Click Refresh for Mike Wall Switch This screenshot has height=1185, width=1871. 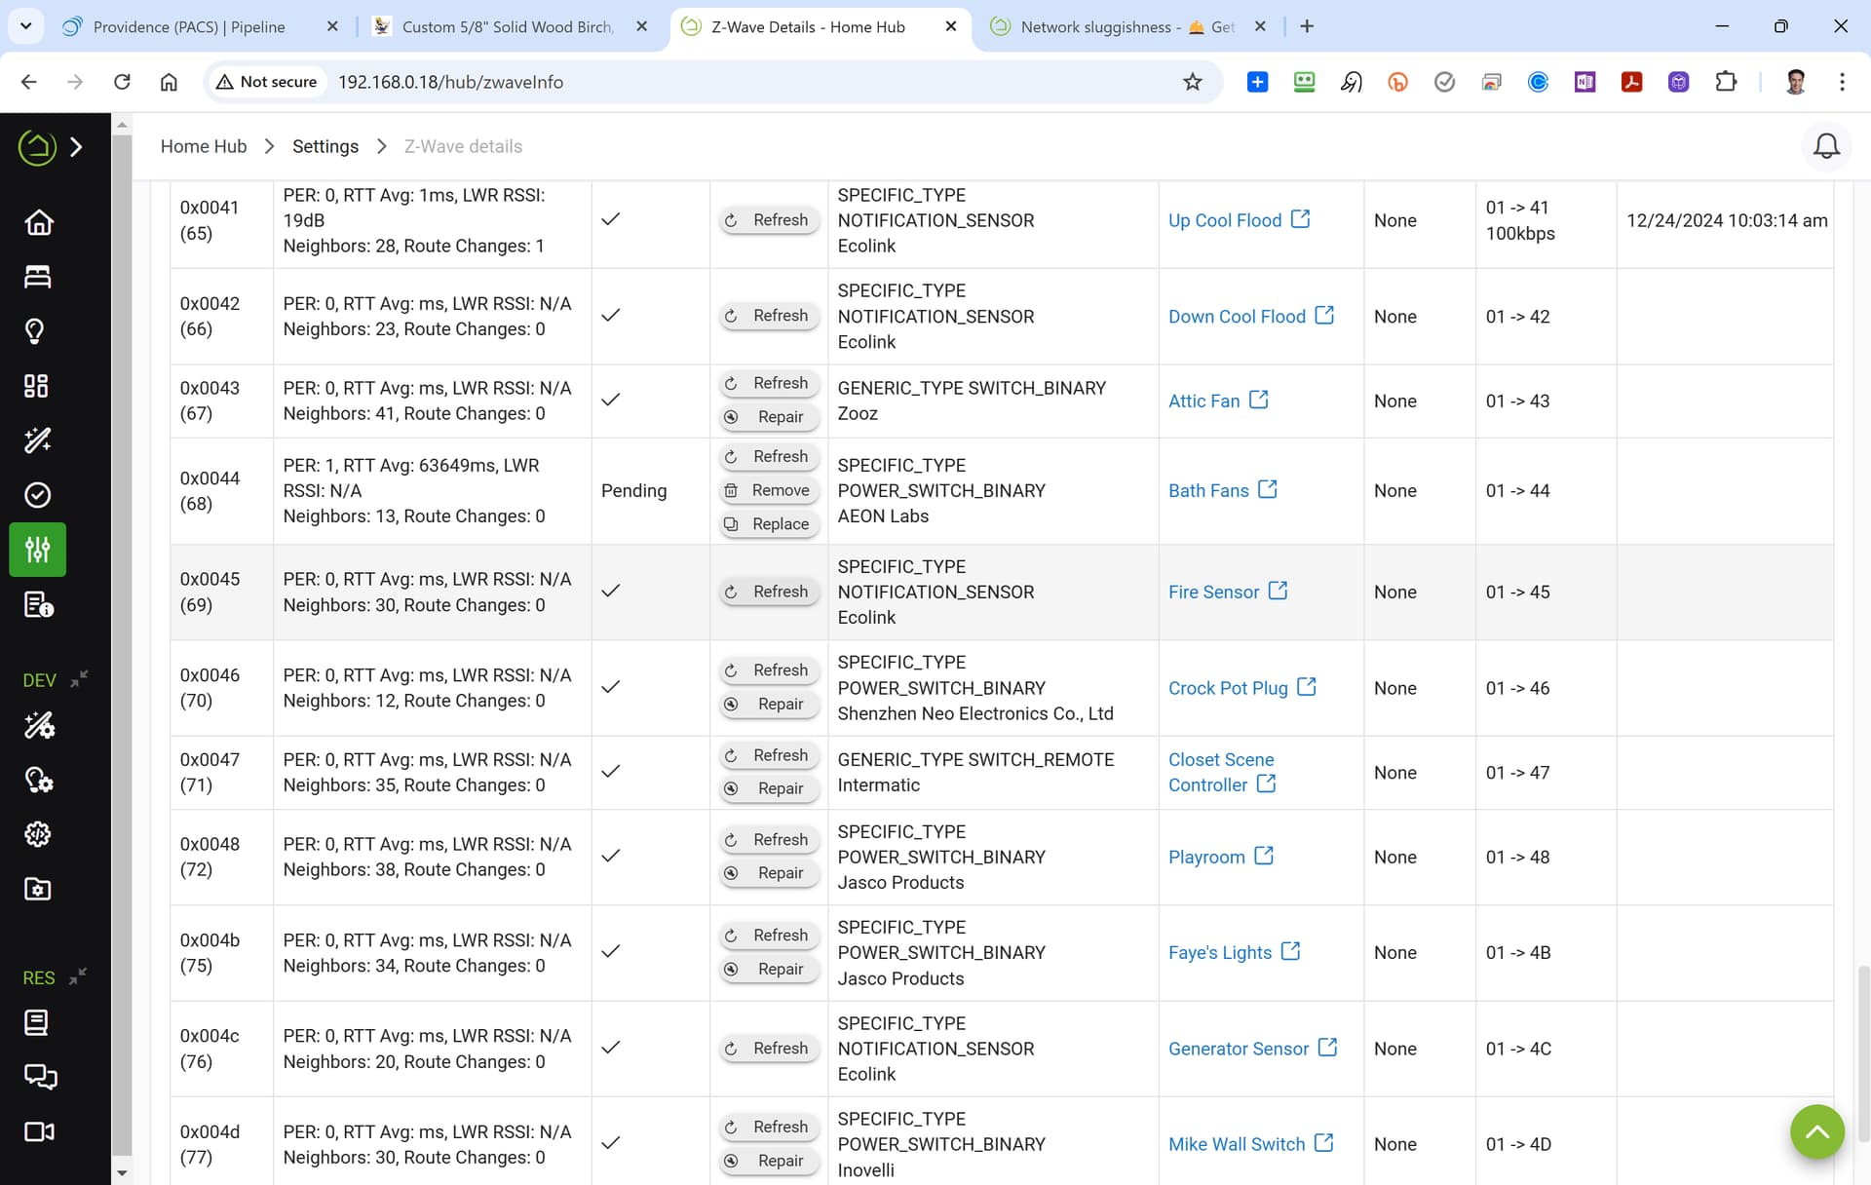(x=769, y=1127)
